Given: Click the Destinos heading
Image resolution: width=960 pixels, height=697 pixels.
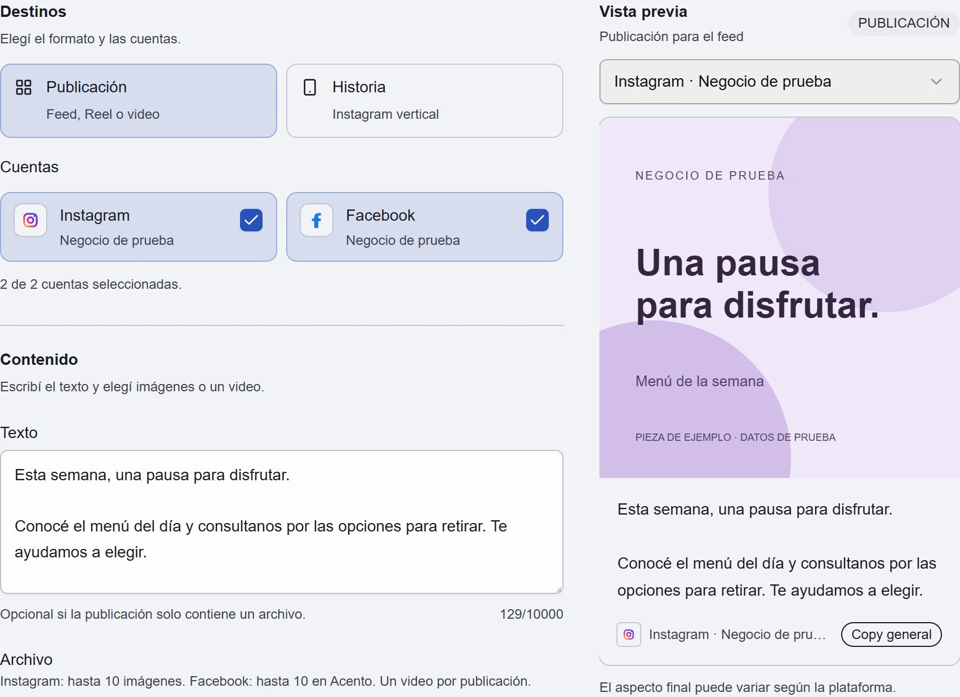Looking at the screenshot, I should [x=33, y=12].
